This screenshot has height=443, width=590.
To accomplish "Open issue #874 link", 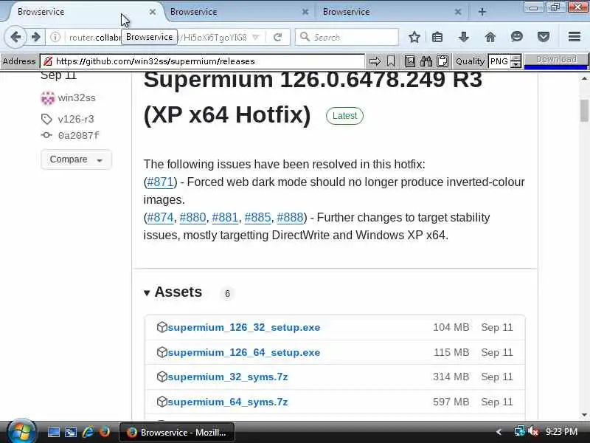I will 160,217.
